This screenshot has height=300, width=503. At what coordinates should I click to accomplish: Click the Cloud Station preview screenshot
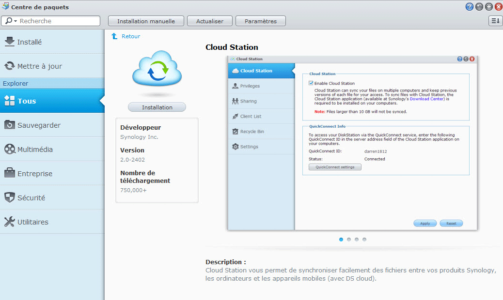click(x=353, y=143)
